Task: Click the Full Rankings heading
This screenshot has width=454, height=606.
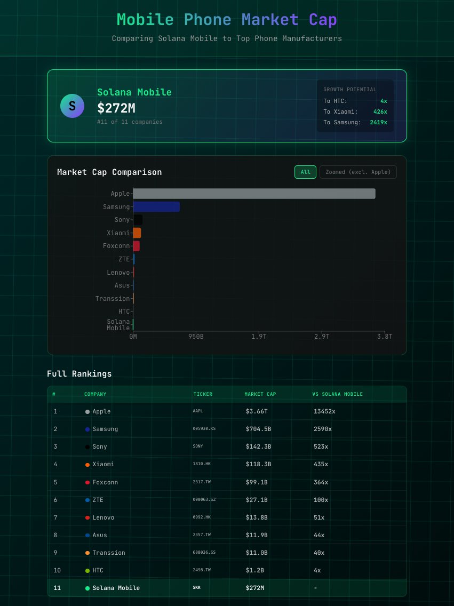Action: coord(79,374)
